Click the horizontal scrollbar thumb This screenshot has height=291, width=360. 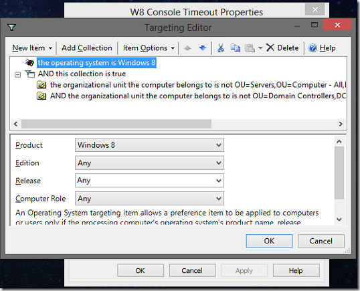click(116, 124)
